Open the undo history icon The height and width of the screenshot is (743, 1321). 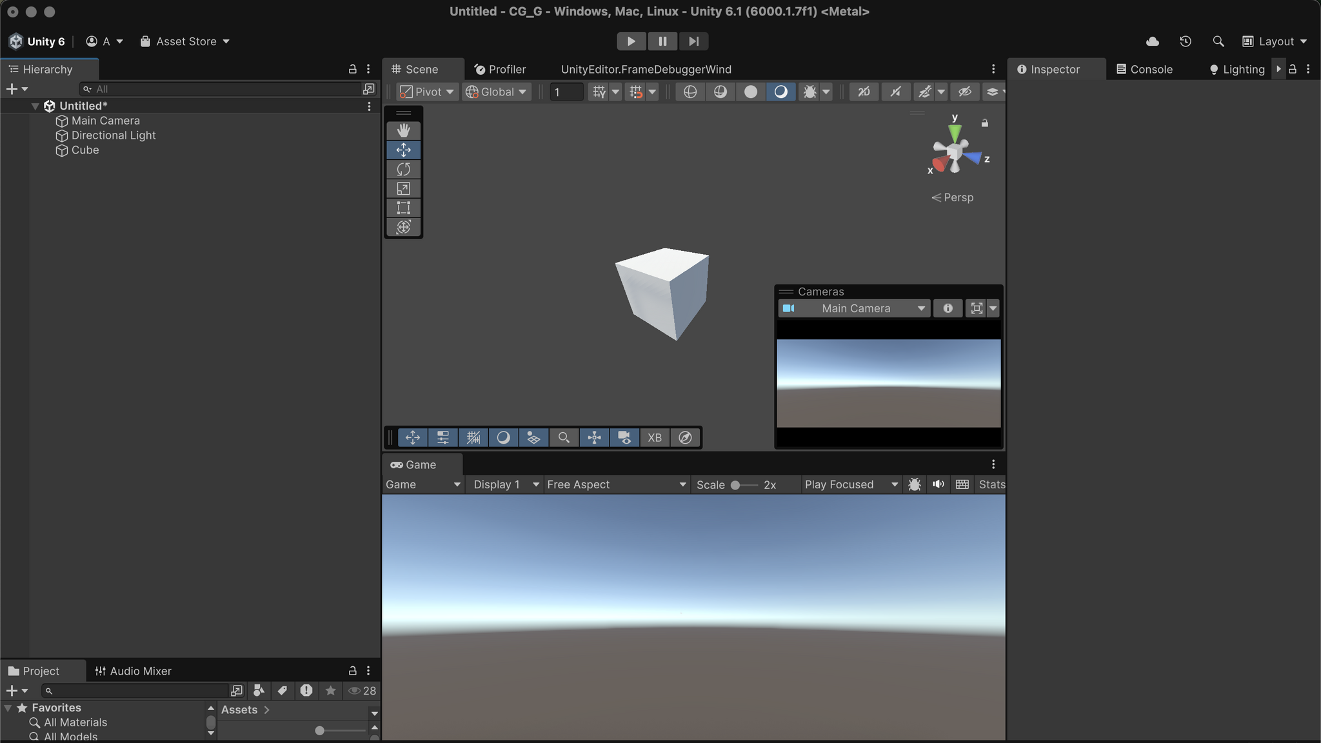click(1186, 41)
